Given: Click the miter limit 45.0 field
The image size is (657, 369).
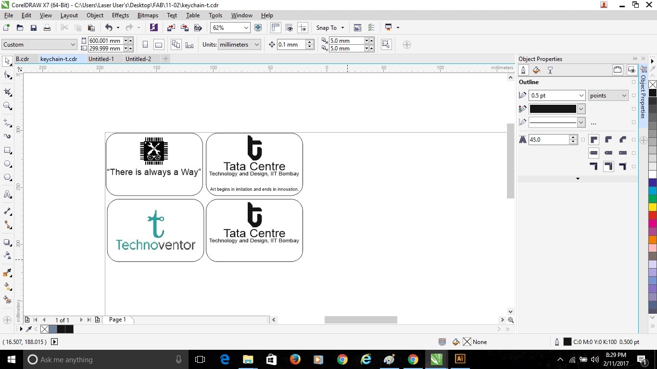Looking at the screenshot, I should tap(548, 140).
